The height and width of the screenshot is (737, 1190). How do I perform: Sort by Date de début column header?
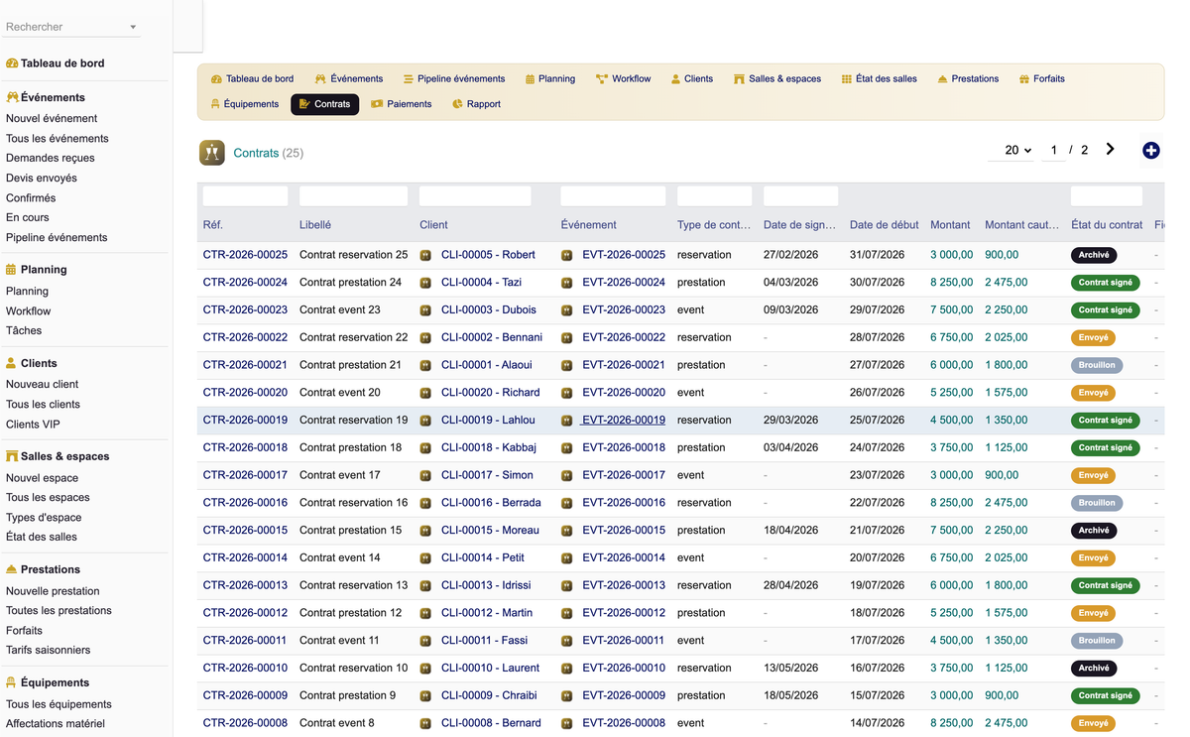884,225
